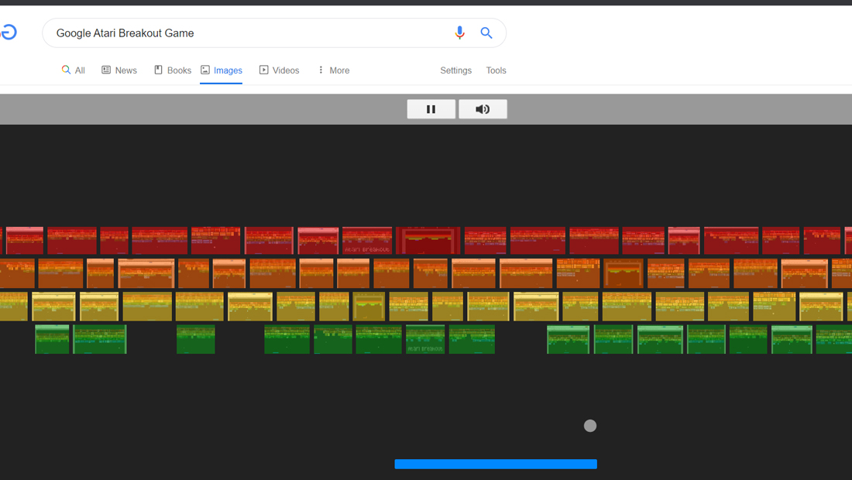The image size is (852, 480).
Task: Click the microphone voice search icon
Action: [459, 33]
